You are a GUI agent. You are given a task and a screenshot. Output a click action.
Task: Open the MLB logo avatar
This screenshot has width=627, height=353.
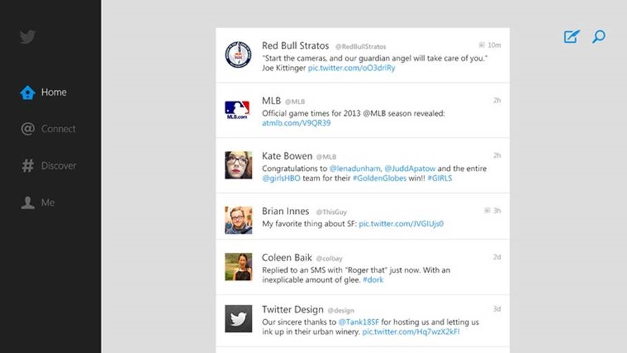coord(238,110)
